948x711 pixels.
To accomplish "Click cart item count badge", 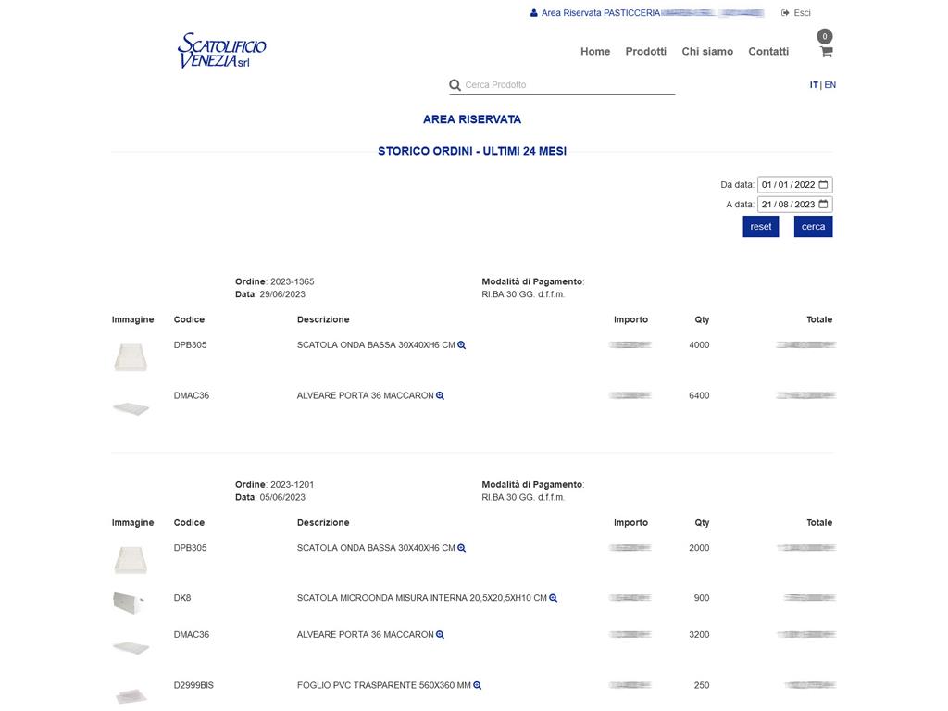I will click(x=825, y=36).
